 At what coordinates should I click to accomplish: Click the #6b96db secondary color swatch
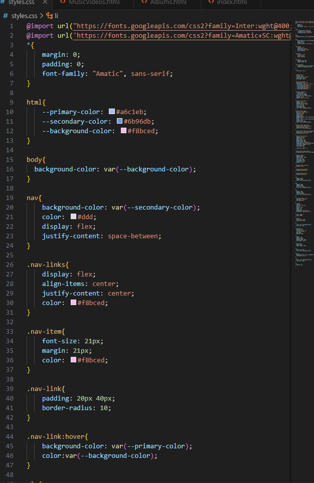(x=119, y=121)
